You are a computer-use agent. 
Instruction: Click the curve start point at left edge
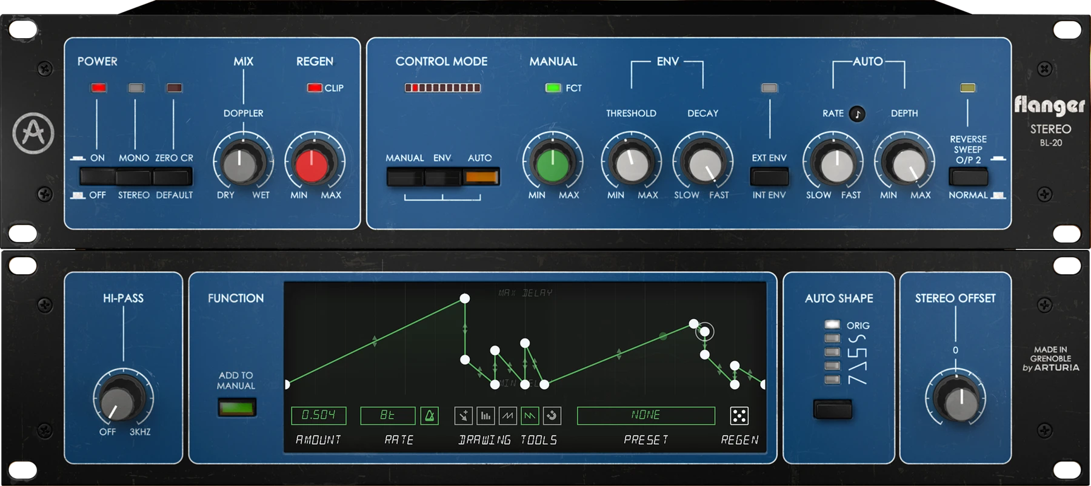point(287,384)
